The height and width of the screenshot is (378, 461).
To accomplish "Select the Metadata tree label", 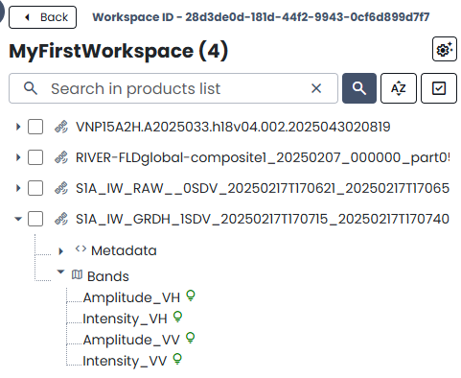I will (x=124, y=250).
